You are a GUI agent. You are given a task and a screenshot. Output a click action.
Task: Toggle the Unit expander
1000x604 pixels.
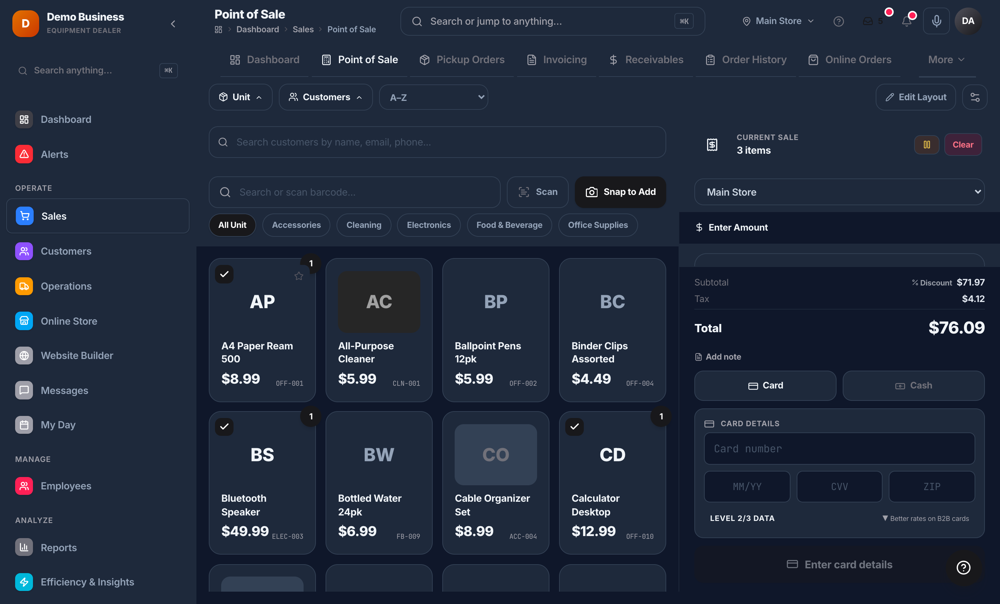pos(240,97)
